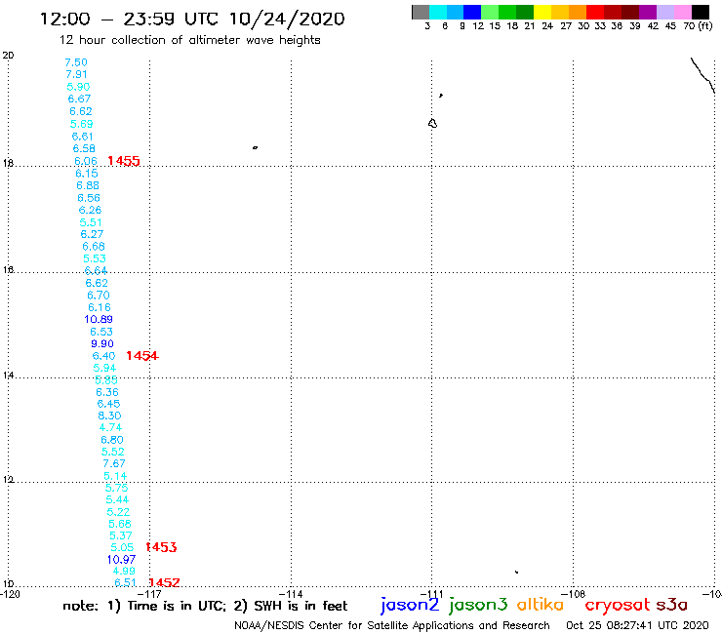This screenshot has width=722, height=634.
Task: Click the jason3 satellite legend label
Action: pos(478,605)
